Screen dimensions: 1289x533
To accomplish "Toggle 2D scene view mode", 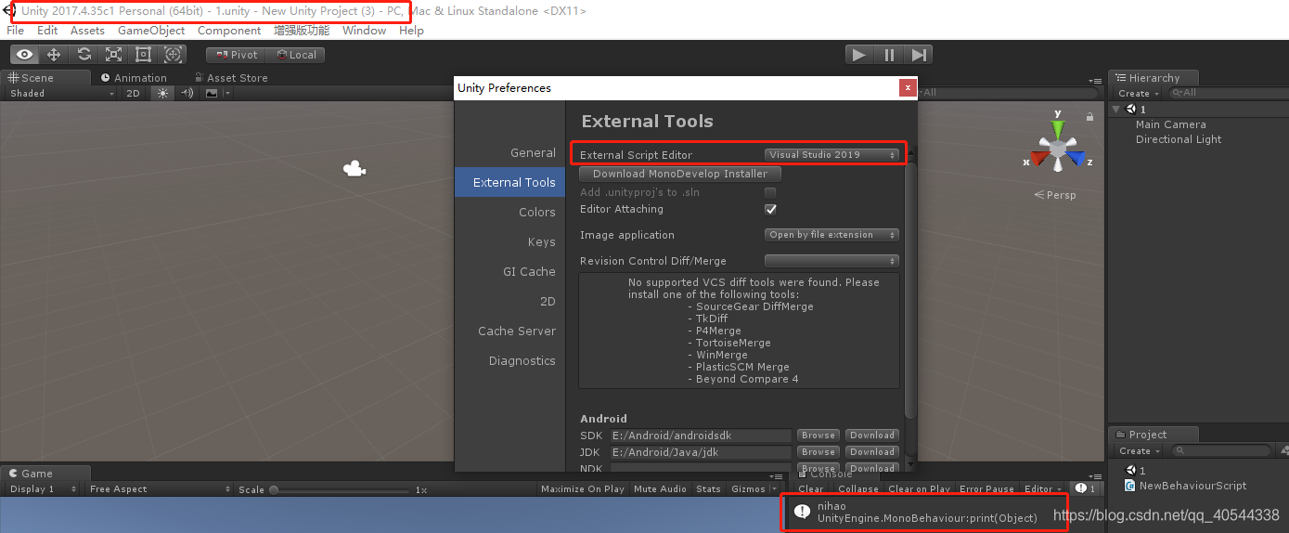I will [x=134, y=93].
